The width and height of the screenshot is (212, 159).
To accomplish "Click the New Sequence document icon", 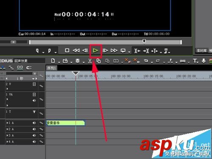I will [53, 61].
